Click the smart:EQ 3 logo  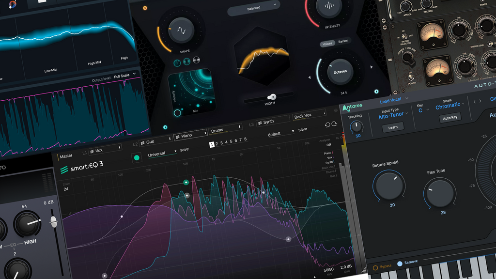coord(81,167)
